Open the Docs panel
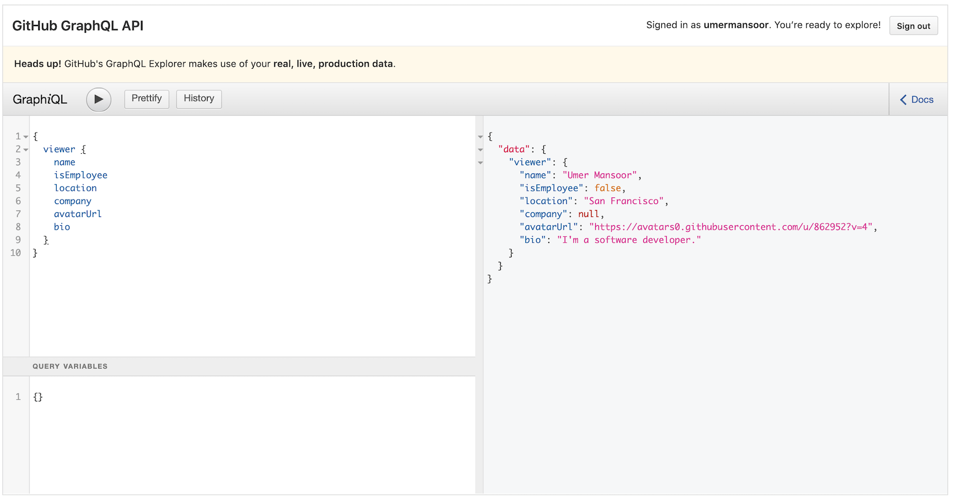The image size is (955, 499). tap(922, 99)
